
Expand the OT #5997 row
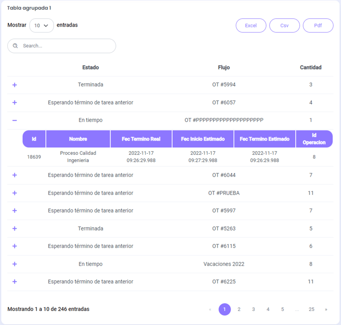tap(14, 211)
